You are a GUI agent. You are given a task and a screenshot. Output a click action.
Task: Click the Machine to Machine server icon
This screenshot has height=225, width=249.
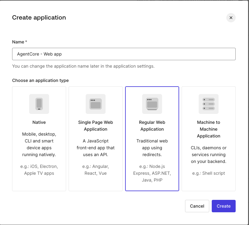[208, 104]
